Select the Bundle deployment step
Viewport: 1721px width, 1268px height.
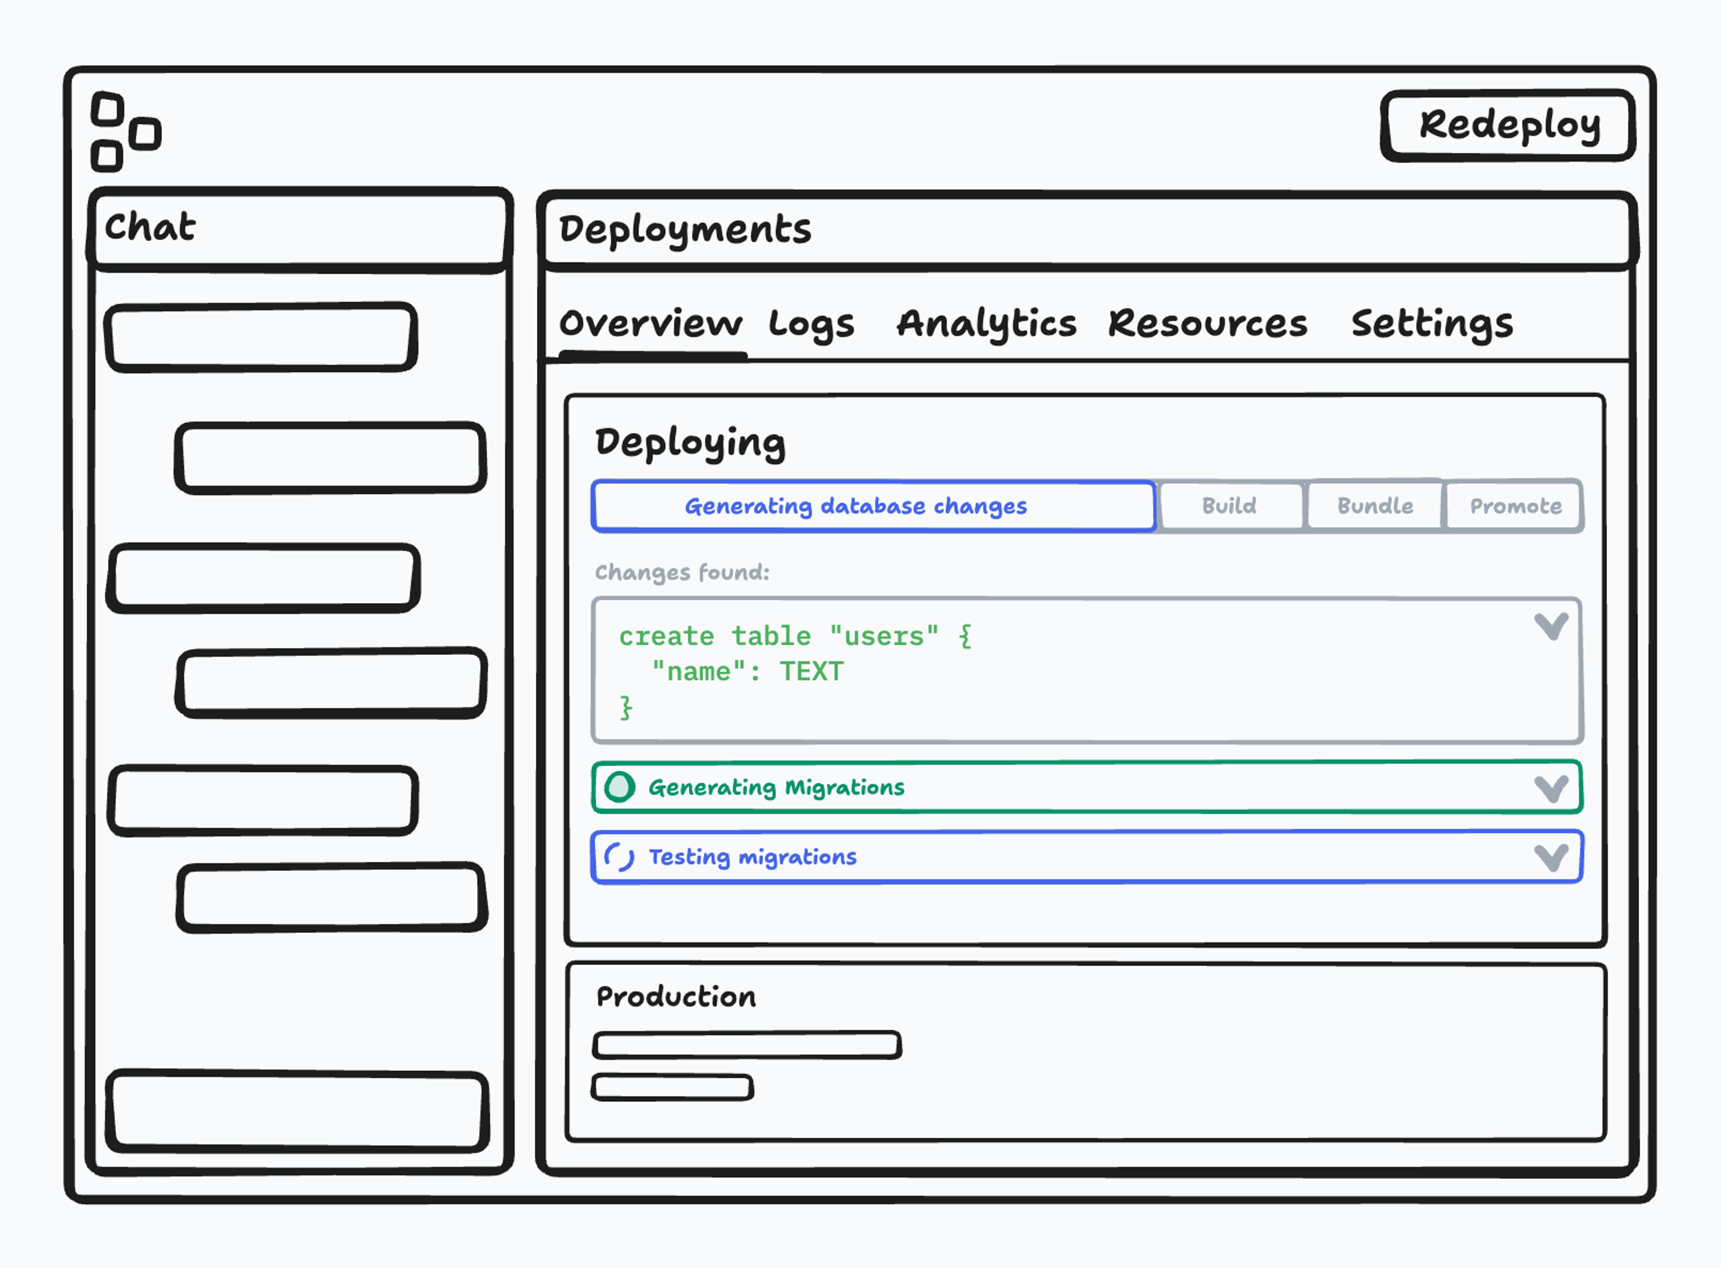[x=1375, y=507]
